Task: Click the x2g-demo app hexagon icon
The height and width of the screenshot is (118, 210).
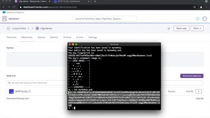Action: pos(37,29)
